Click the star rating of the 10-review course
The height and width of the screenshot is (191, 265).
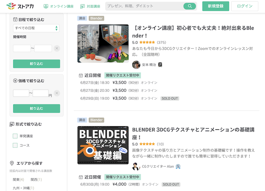click(x=147, y=144)
